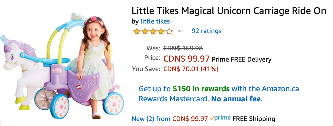The width and height of the screenshot is (333, 126).
Task: Click the You Save CDN$ 70.01 amount
Action: [x=191, y=69]
